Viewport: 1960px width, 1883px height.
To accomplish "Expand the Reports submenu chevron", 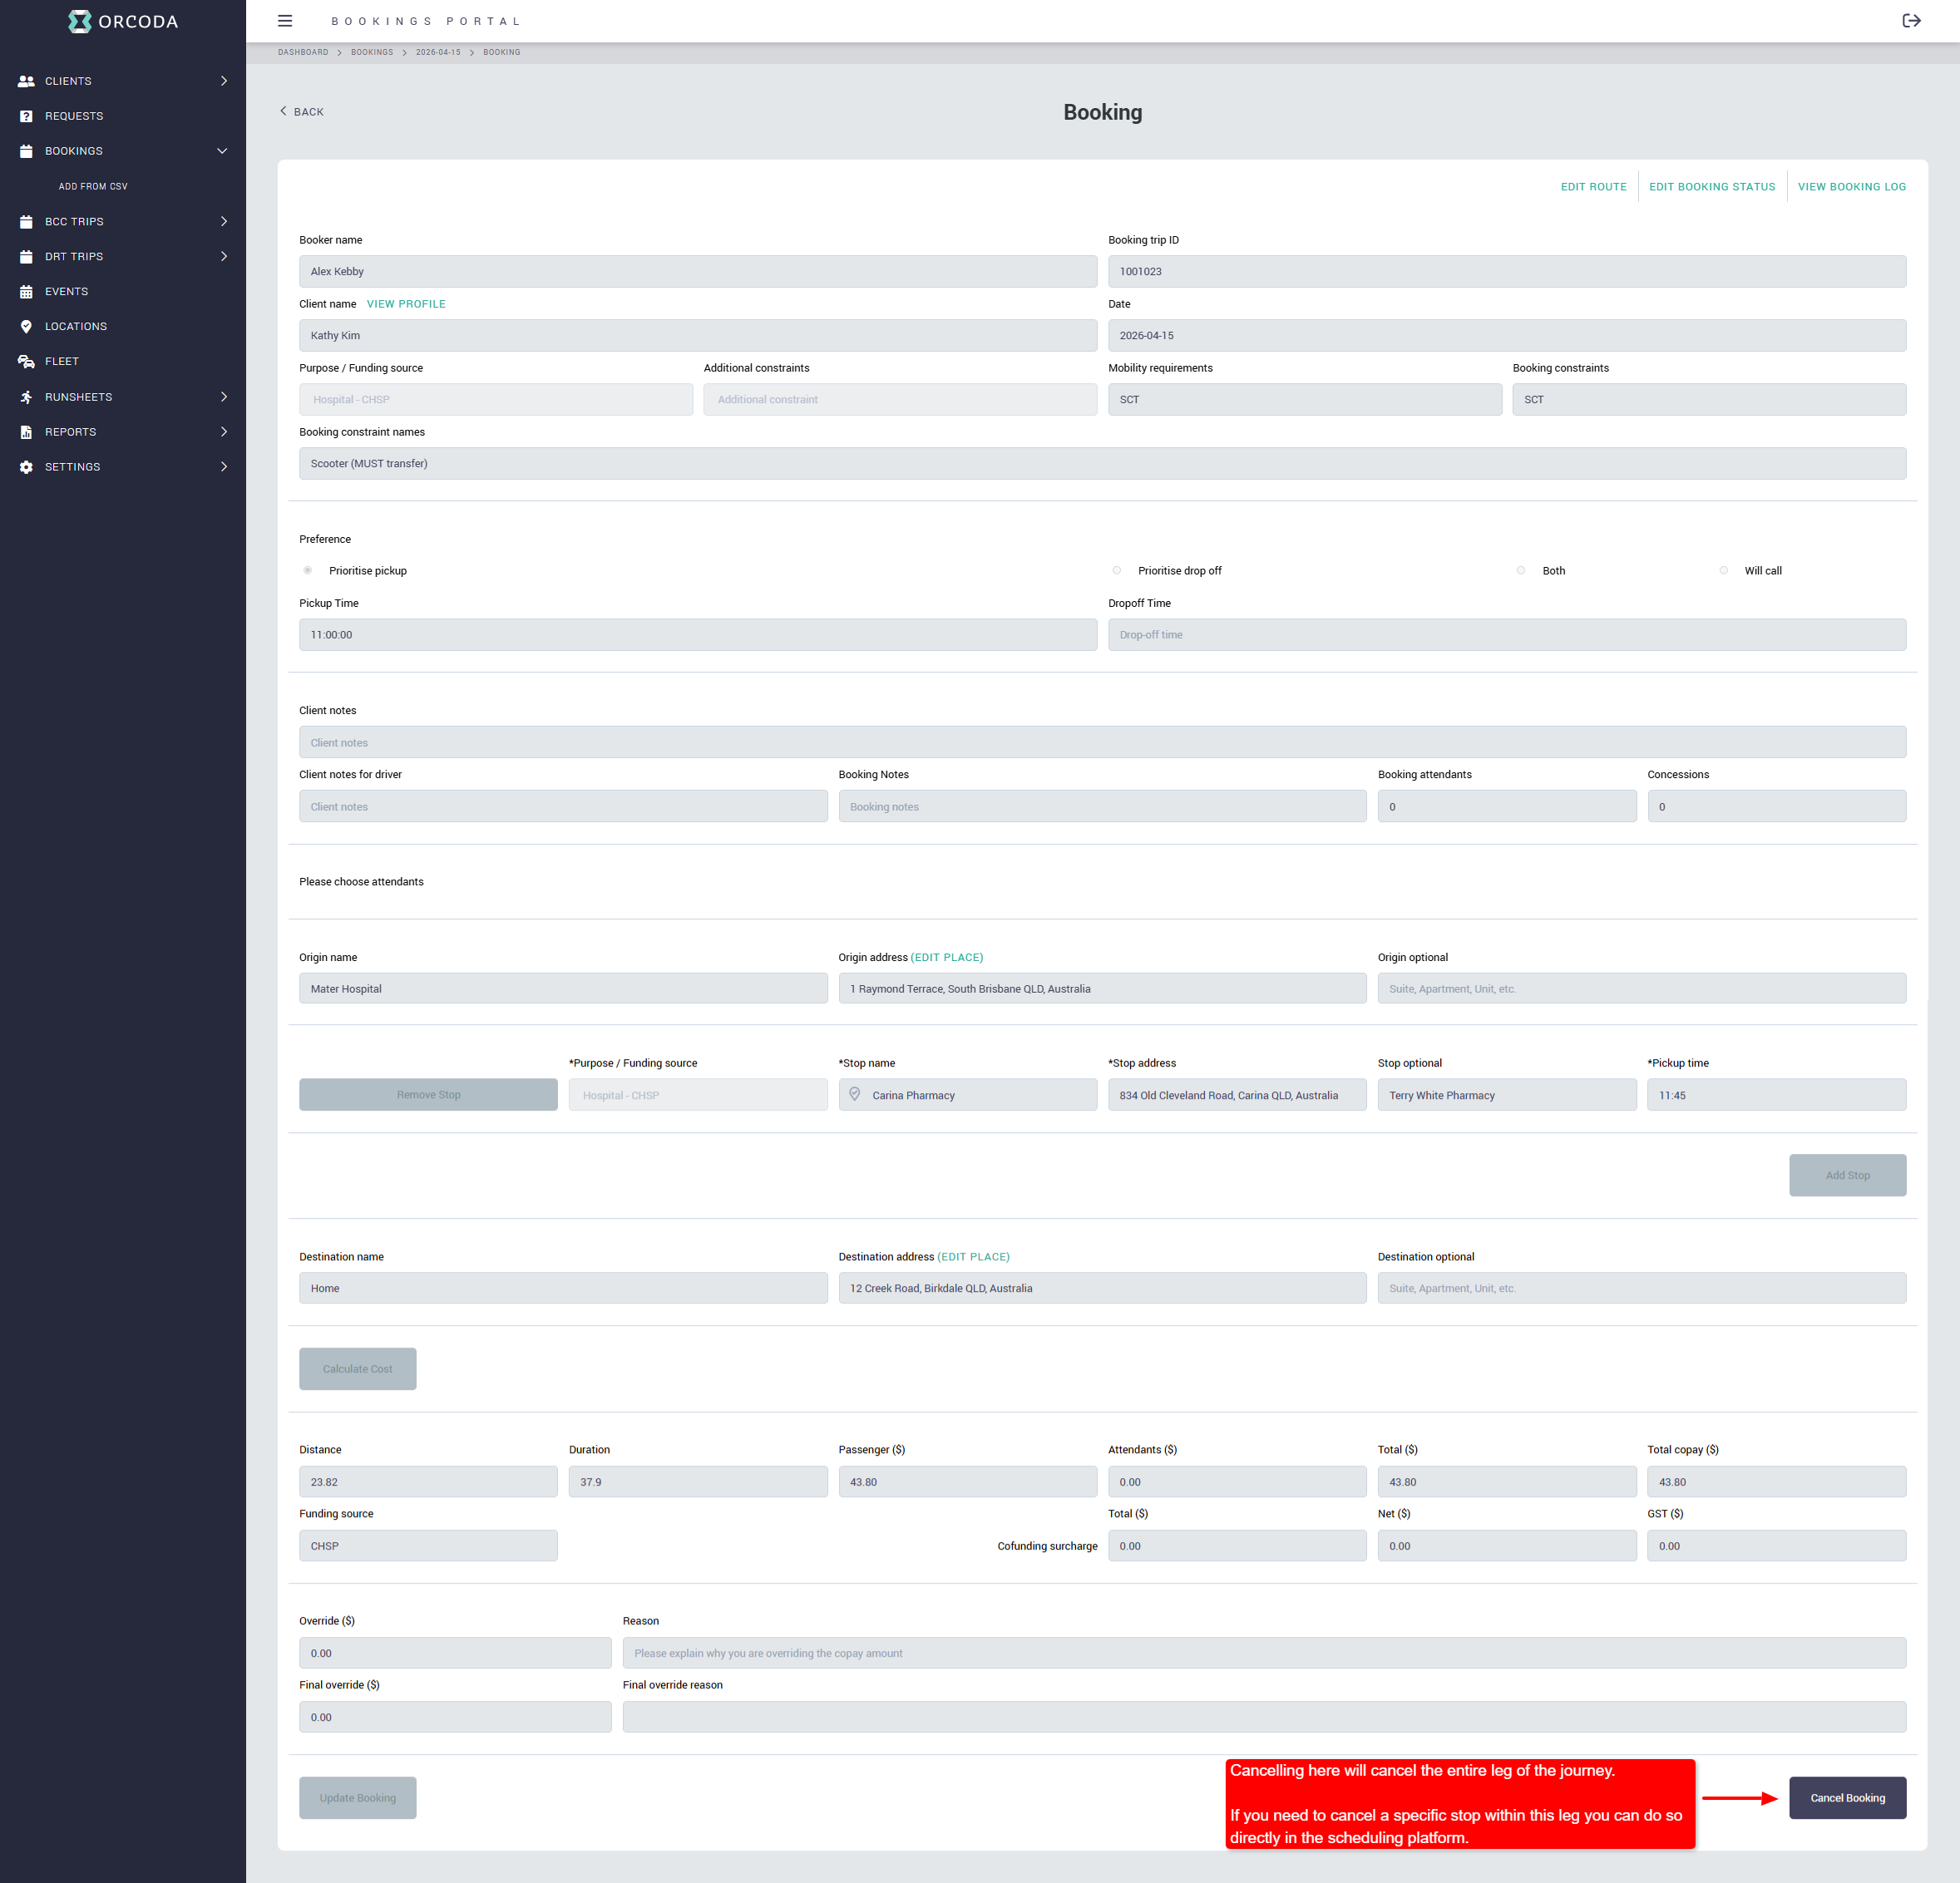I will point(223,432).
